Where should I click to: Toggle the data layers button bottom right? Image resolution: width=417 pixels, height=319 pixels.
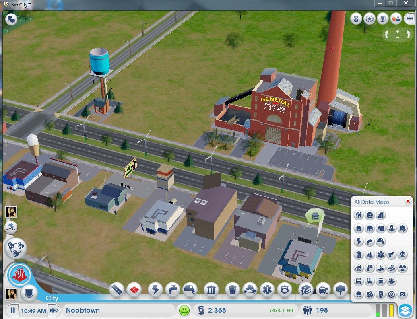[405, 310]
